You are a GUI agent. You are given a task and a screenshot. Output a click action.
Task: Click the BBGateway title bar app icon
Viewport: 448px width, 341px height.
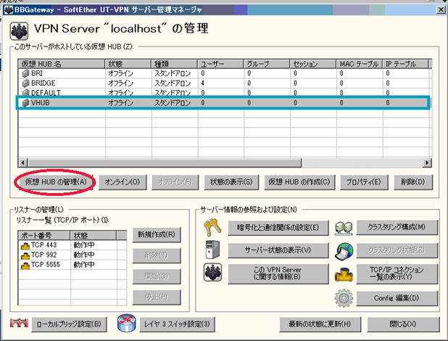click(x=9, y=9)
